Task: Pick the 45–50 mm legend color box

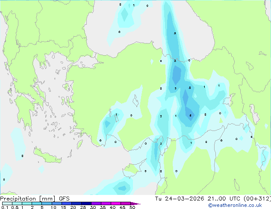Action: click(x=126, y=203)
